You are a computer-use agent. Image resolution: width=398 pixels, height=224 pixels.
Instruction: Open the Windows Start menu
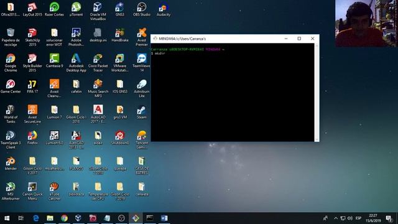(7, 218)
